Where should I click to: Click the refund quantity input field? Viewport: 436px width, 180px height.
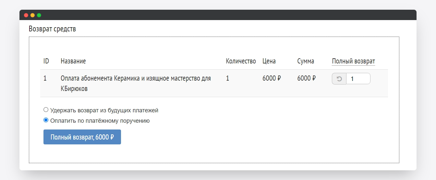(x=358, y=79)
